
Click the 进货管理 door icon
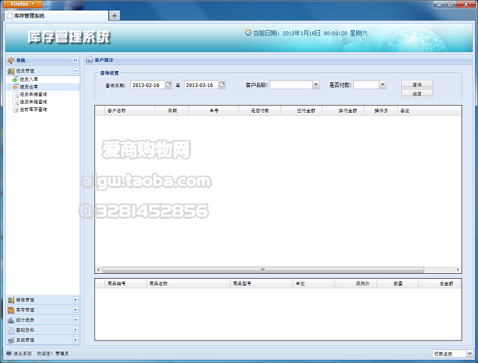click(x=11, y=71)
